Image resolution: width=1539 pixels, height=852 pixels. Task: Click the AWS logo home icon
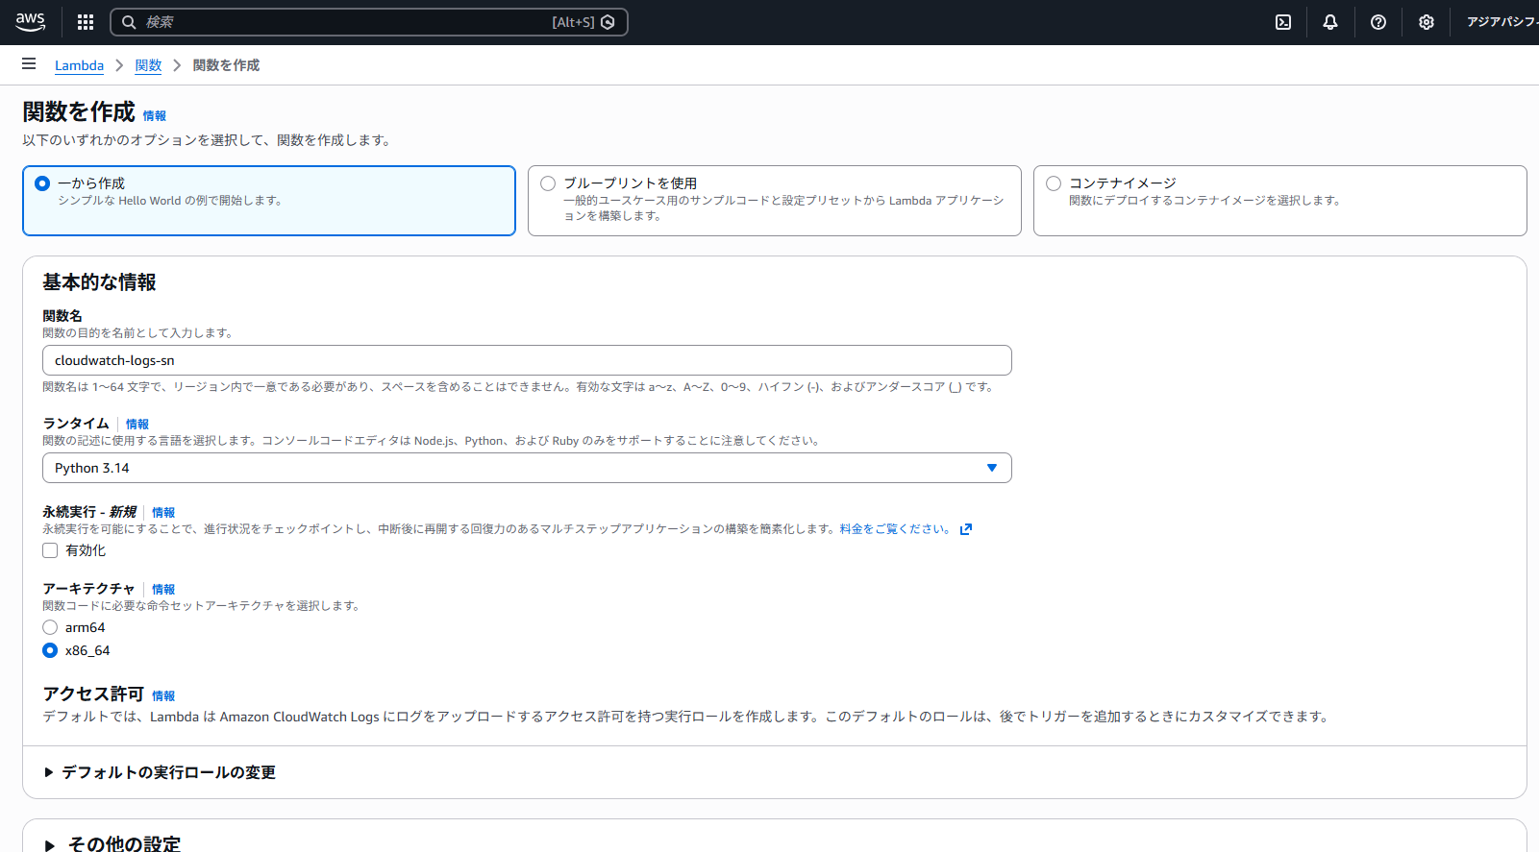coord(30,21)
